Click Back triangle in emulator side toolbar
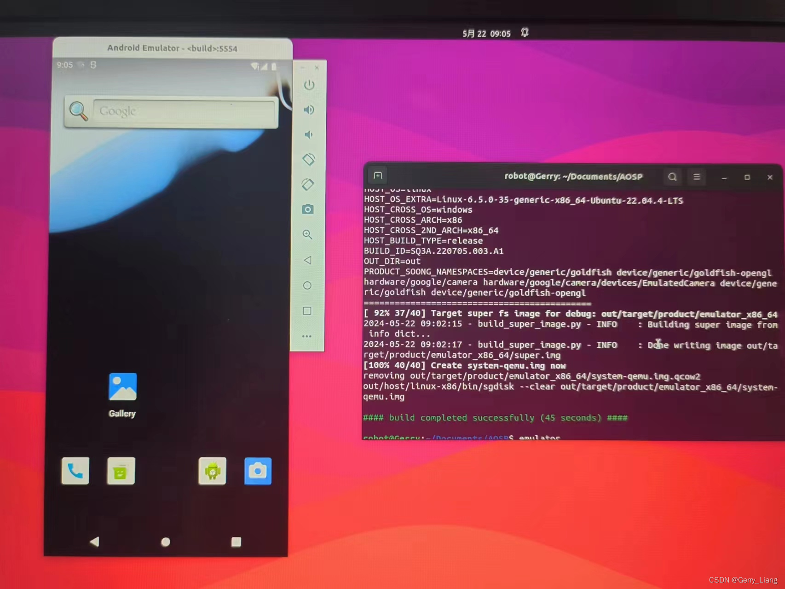Image resolution: width=785 pixels, height=589 pixels. 307,260
